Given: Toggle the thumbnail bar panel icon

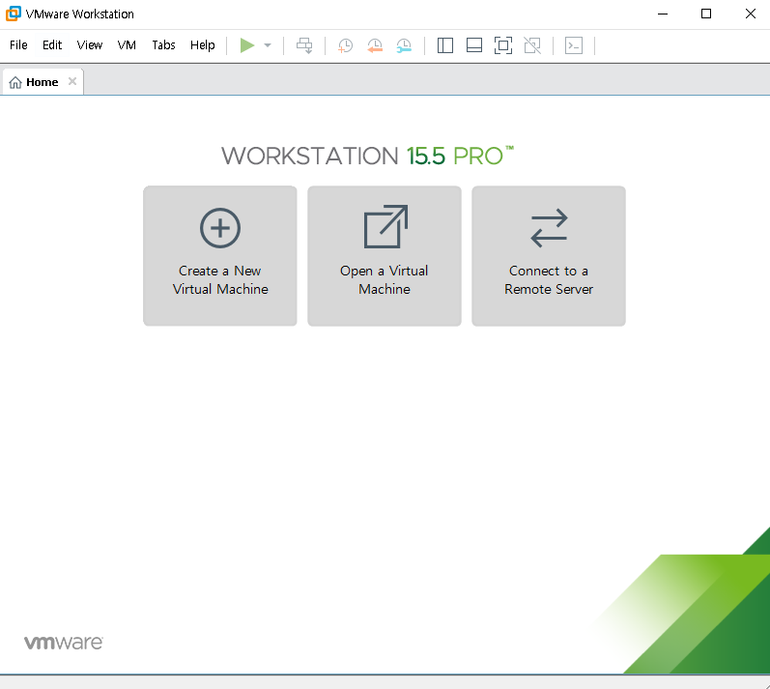Looking at the screenshot, I should pyautogui.click(x=474, y=45).
